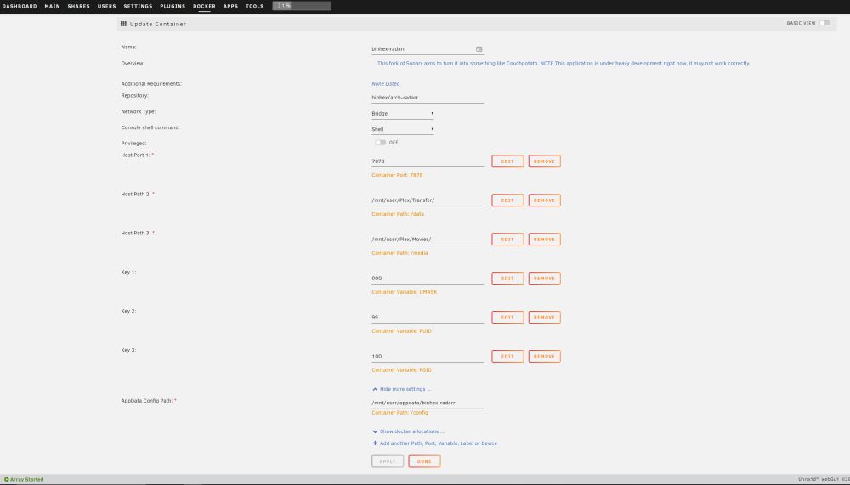Click Container Variable: PUID text
The image size is (850, 485).
pyautogui.click(x=402, y=331)
